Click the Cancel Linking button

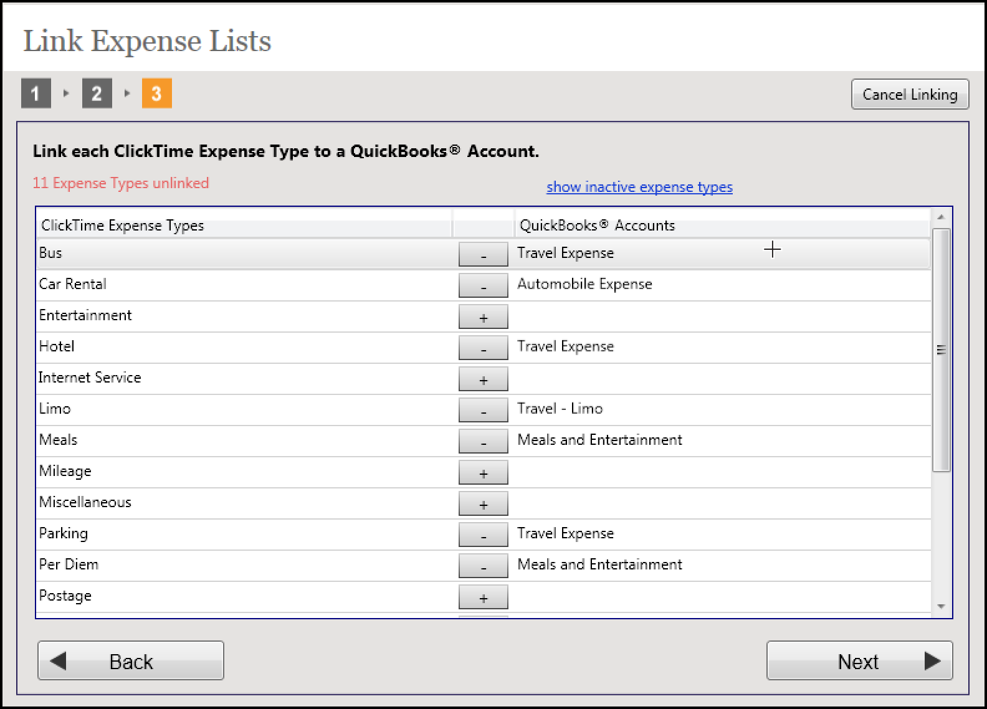coord(910,94)
